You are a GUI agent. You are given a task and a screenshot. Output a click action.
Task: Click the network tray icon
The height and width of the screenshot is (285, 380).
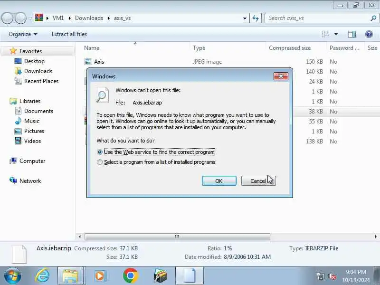click(x=321, y=276)
